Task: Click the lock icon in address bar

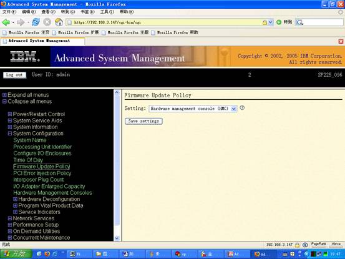Action: pos(265,22)
